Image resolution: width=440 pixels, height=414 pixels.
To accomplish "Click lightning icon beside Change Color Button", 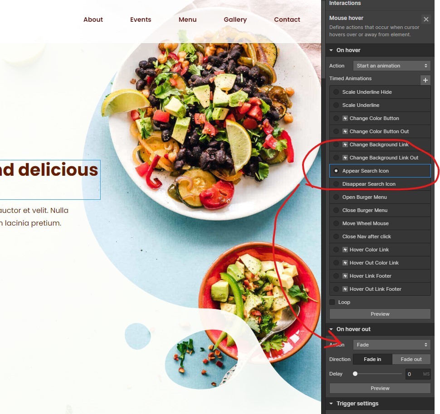I will (345, 118).
